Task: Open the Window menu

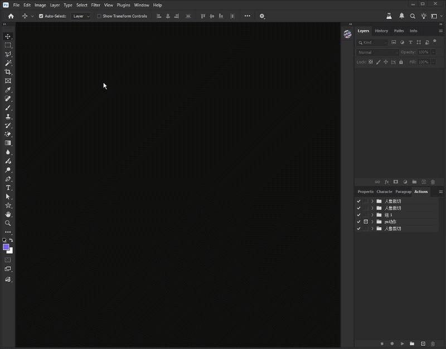Action: 142,5
